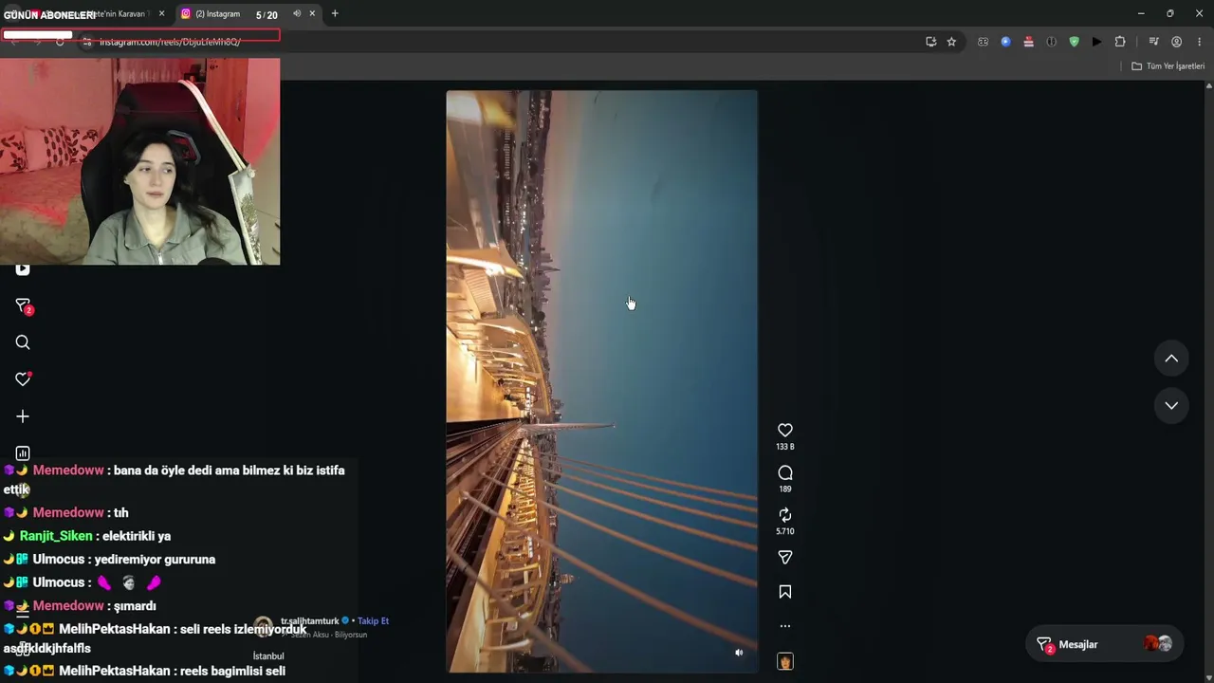1214x683 pixels.
Task: Open the blue circular play extension
Action: (1005, 42)
